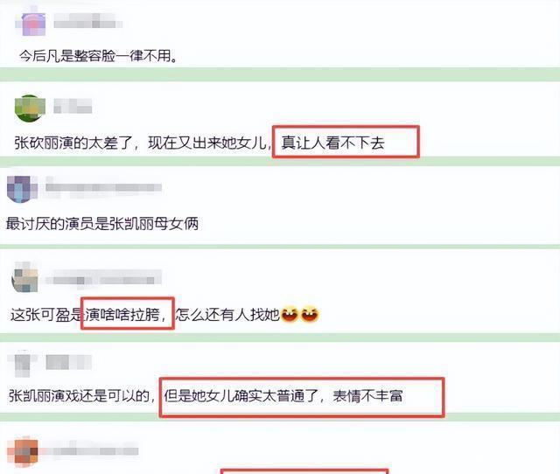Open the light gray avatar of fifth commenter

click(x=22, y=364)
